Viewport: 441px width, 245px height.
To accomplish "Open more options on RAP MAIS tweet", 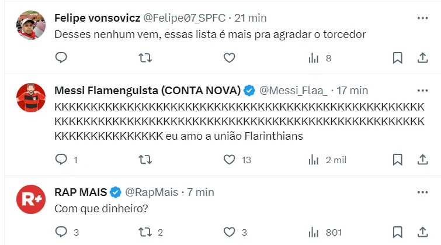I will click(x=422, y=192).
